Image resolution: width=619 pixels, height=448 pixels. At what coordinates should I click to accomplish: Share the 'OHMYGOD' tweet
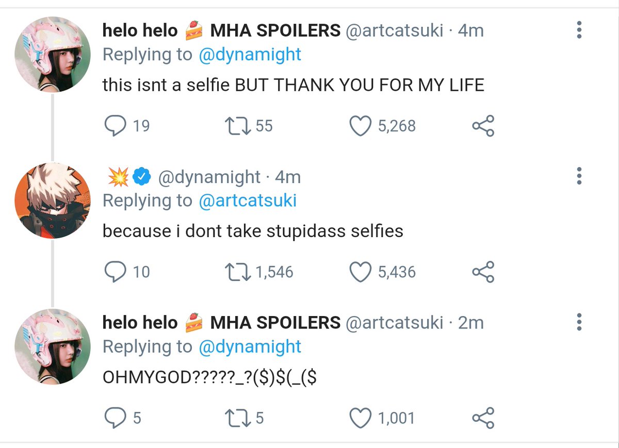(483, 418)
